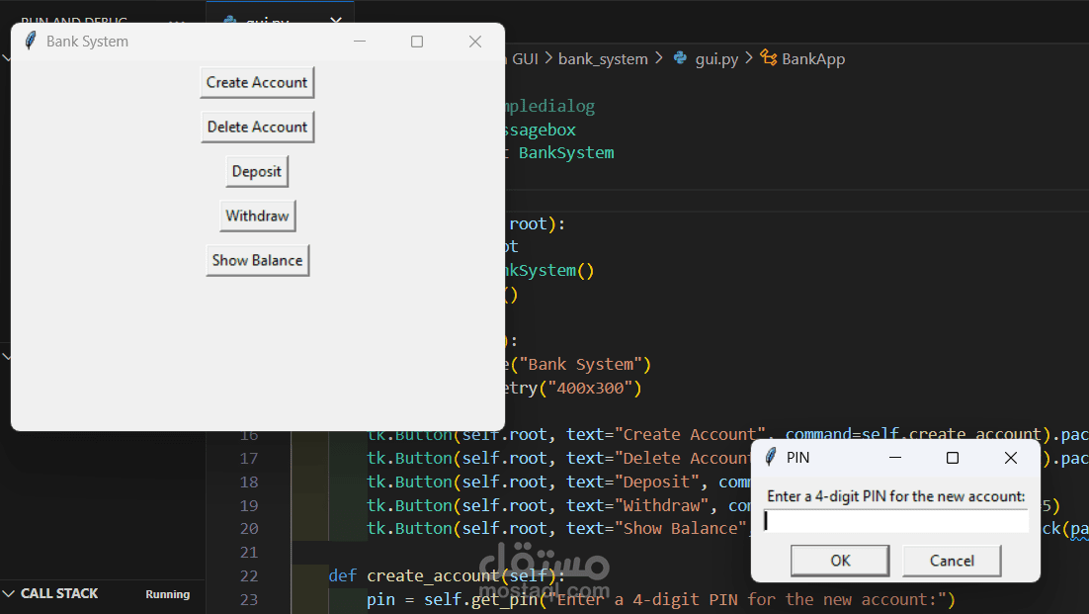This screenshot has height=614, width=1089.
Task: Collapse the CALL STACK section
Action: point(8,594)
